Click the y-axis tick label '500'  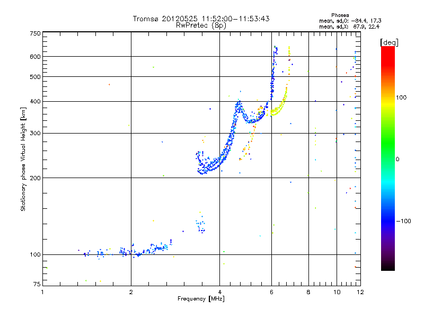pyautogui.click(x=35, y=77)
